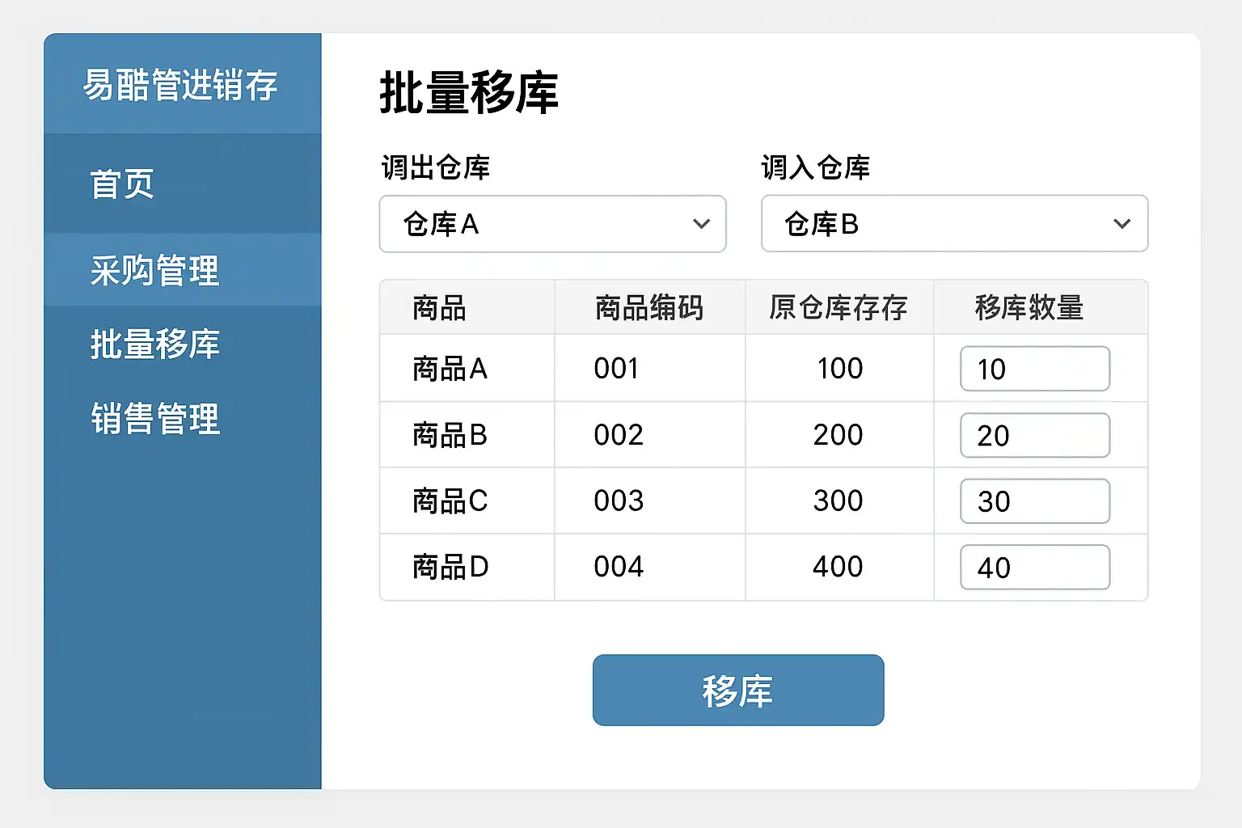Focus 移库数量 field for 商品B
This screenshot has width=1242, height=828.
click(x=1035, y=435)
